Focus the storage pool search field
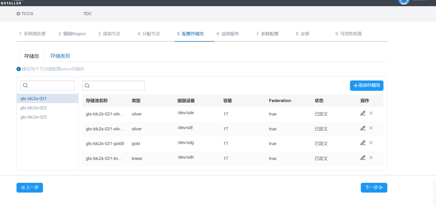 [113, 86]
